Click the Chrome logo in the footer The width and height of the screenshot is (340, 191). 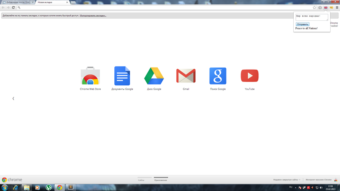(12, 180)
